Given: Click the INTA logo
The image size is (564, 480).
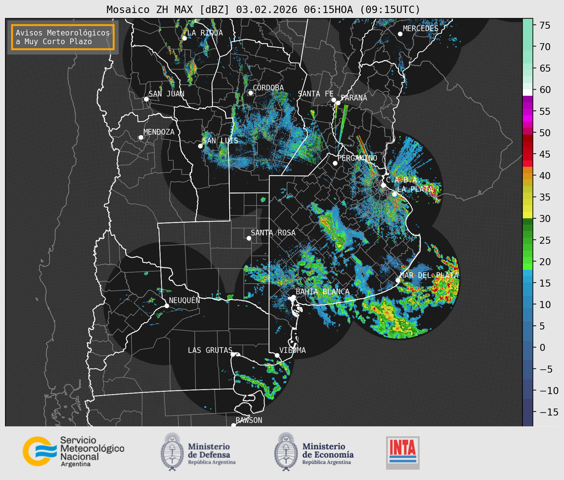Looking at the screenshot, I should pyautogui.click(x=403, y=453).
